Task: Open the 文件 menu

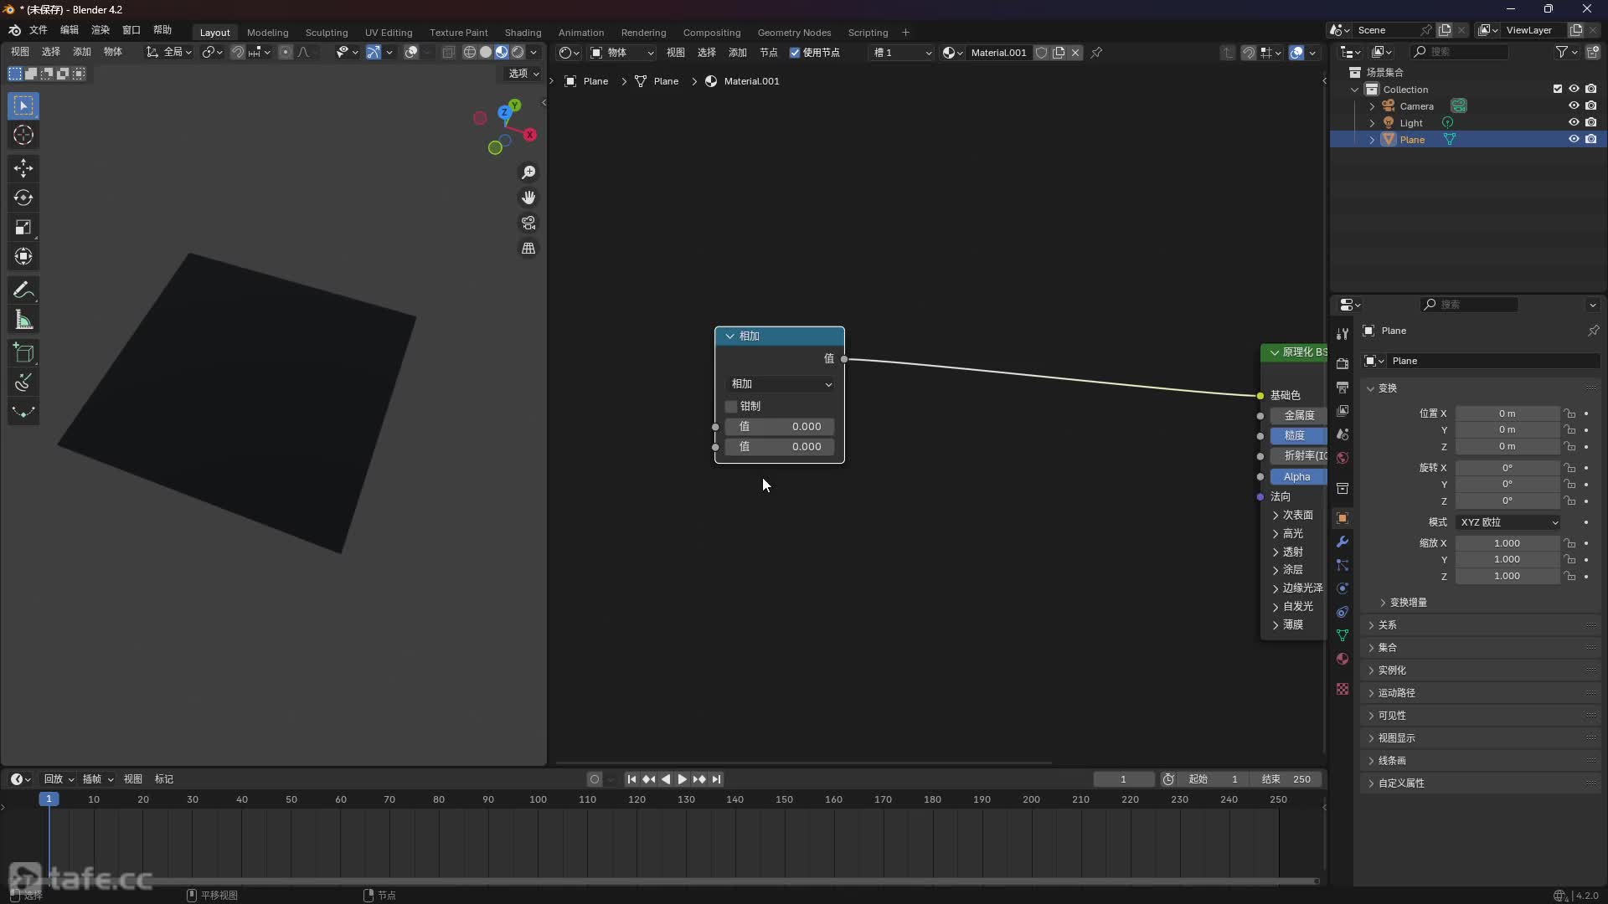Action: [39, 30]
